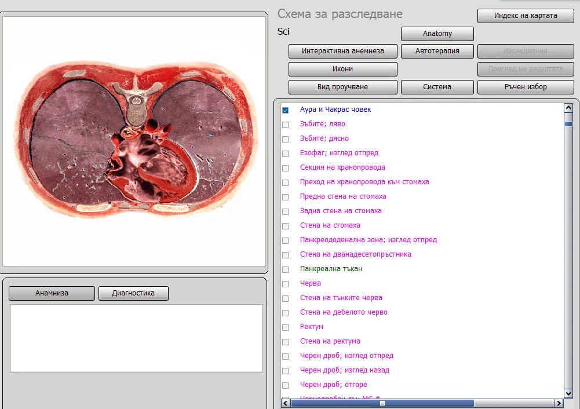Open Интерактивна анемнеза
The image size is (580, 409).
(342, 51)
